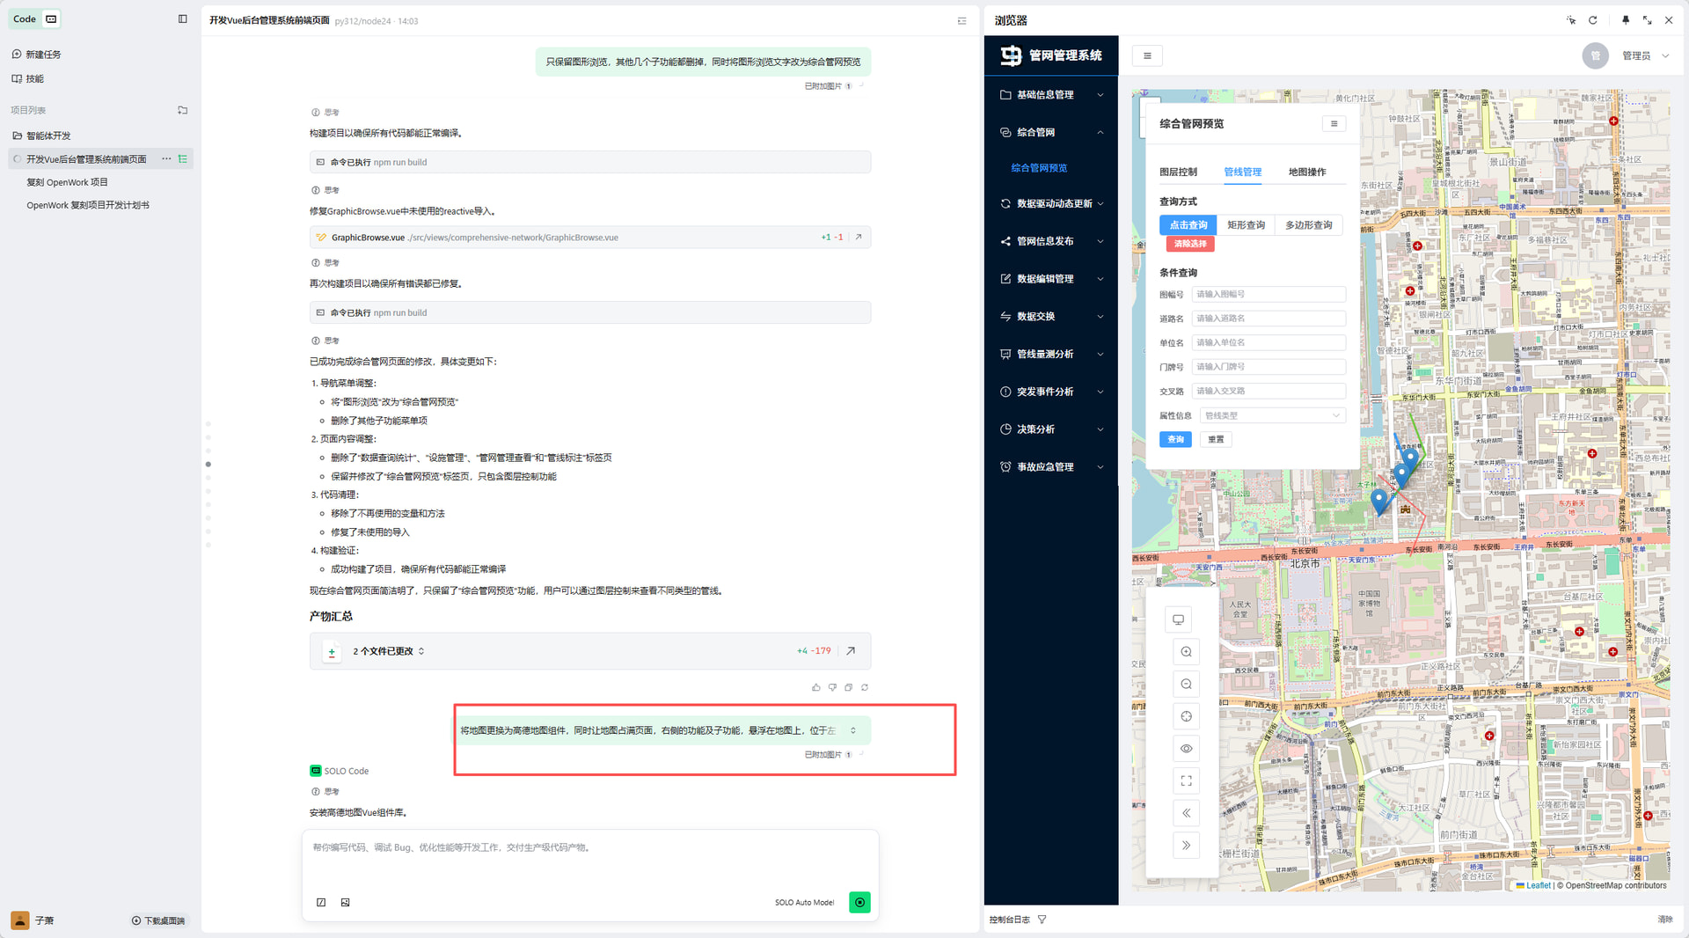Viewport: 1689px width, 938px height.
Task: Stop generation with the green stop button
Action: tap(859, 902)
